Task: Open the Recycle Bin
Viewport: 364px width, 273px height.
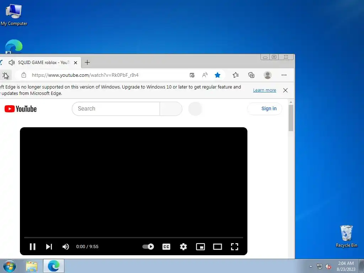Action: point(346,236)
